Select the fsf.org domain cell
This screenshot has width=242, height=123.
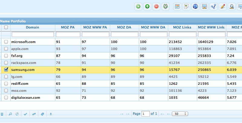coord(33,56)
